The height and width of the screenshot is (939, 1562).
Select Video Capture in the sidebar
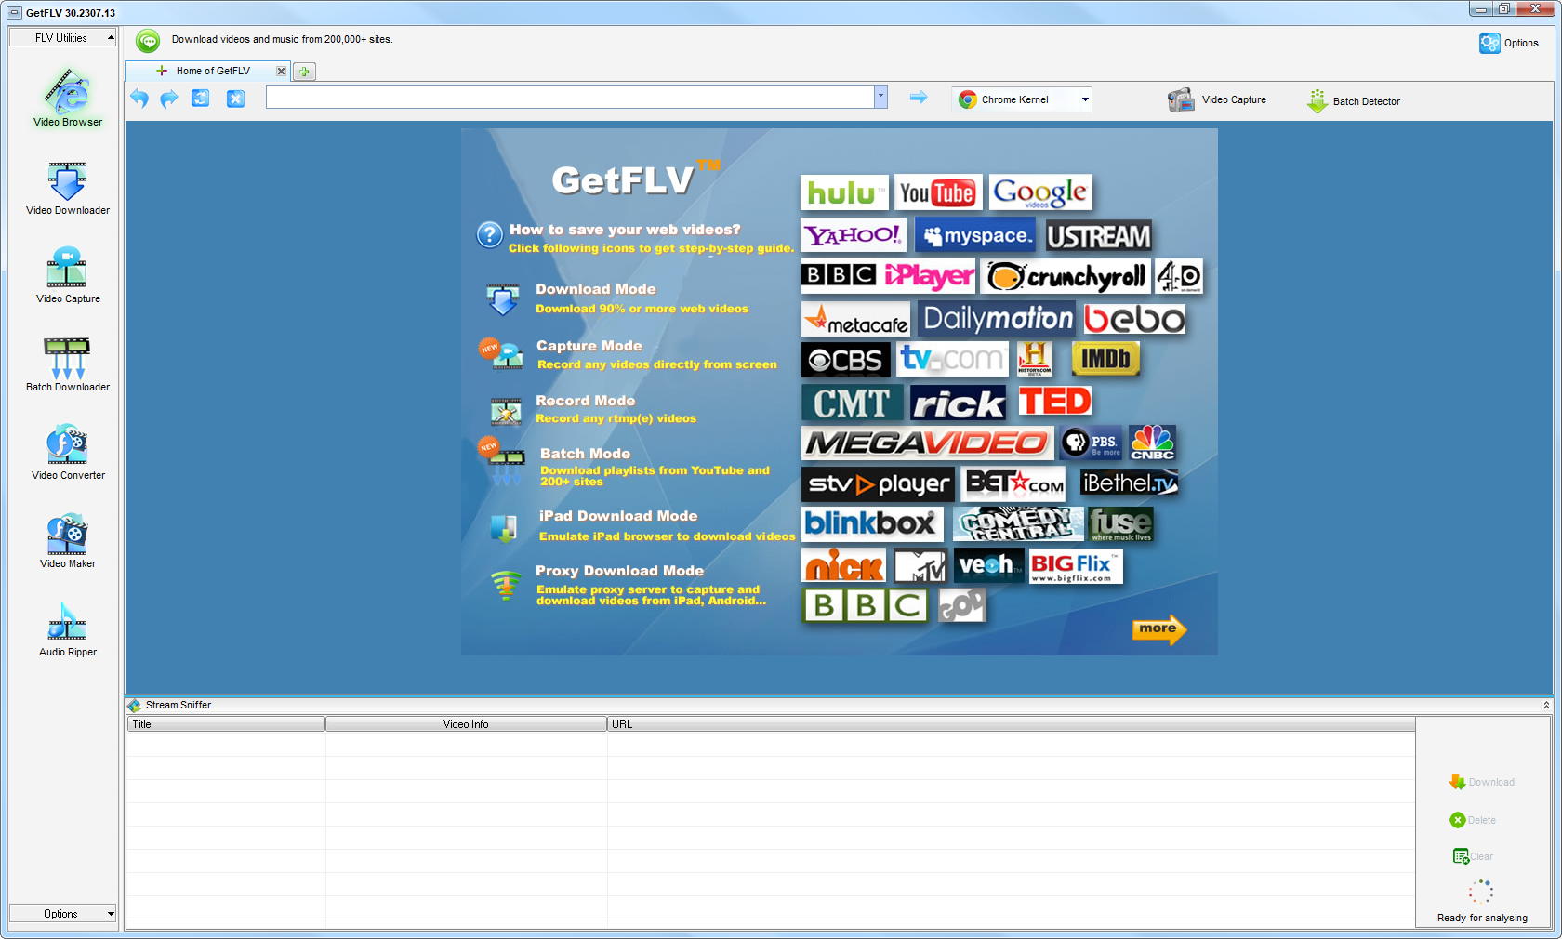tap(67, 275)
